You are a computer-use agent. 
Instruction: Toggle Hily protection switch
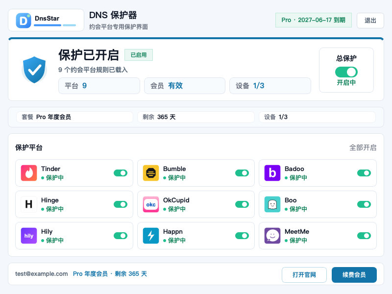click(x=121, y=236)
